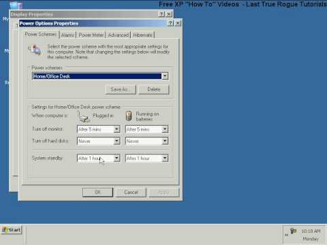
Task: Click 'System standby' label
Action: coord(47,158)
